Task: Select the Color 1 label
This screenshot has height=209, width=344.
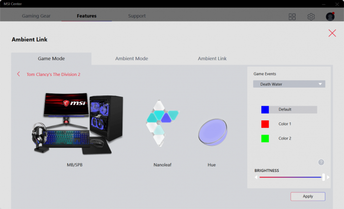Action: pyautogui.click(x=285, y=124)
